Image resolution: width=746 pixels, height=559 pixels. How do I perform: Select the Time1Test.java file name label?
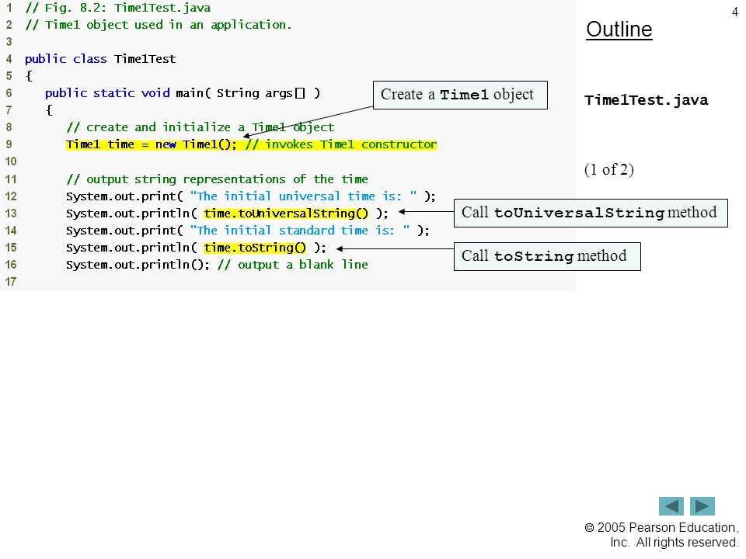[646, 100]
